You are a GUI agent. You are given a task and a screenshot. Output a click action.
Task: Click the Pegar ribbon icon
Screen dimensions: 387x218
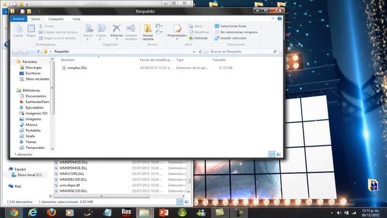(31, 31)
